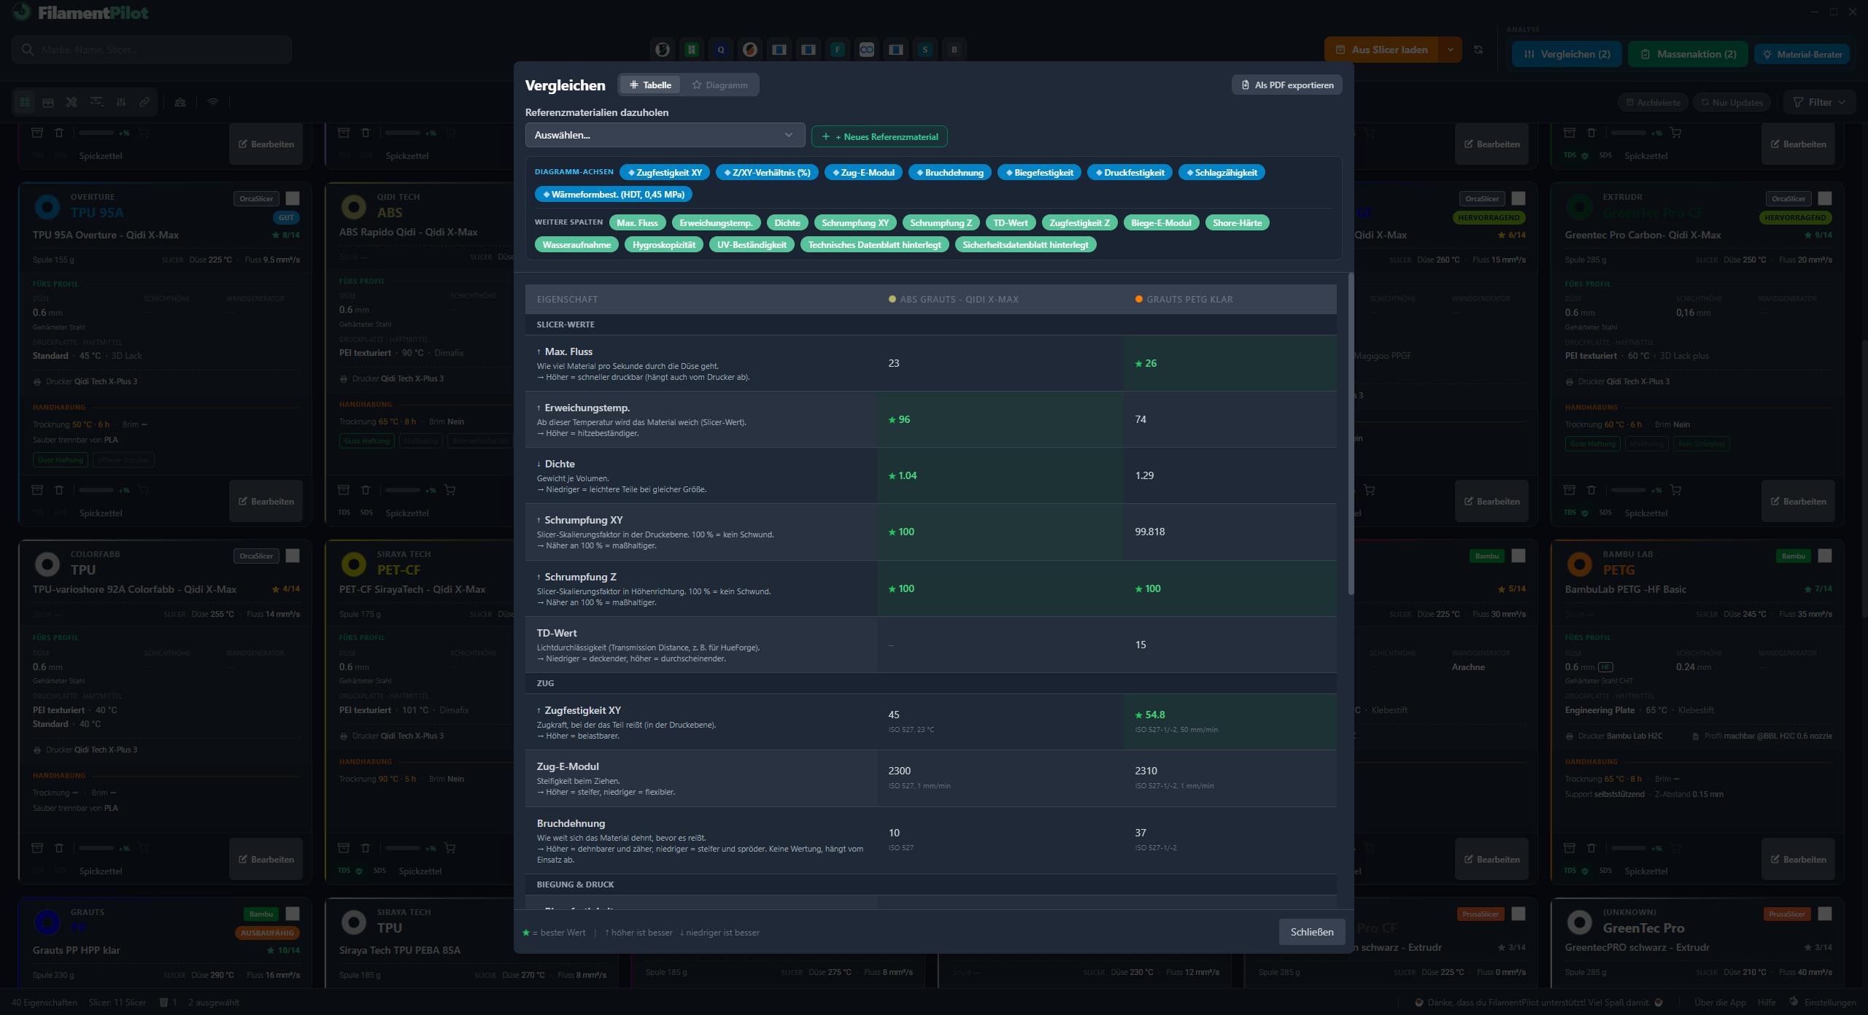Screen dimensions: 1868x1015
Task: Toggle the Schlagzähigkeit axis chip
Action: coord(1221,173)
